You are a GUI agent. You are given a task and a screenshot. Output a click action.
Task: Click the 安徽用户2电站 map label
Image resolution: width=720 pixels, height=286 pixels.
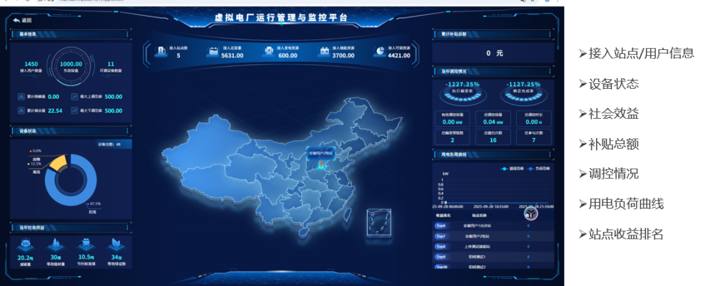point(321,153)
